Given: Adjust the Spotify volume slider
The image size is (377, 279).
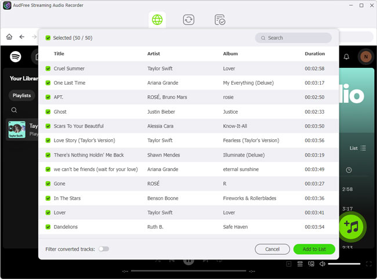Looking at the screenshot, I should 344,264.
